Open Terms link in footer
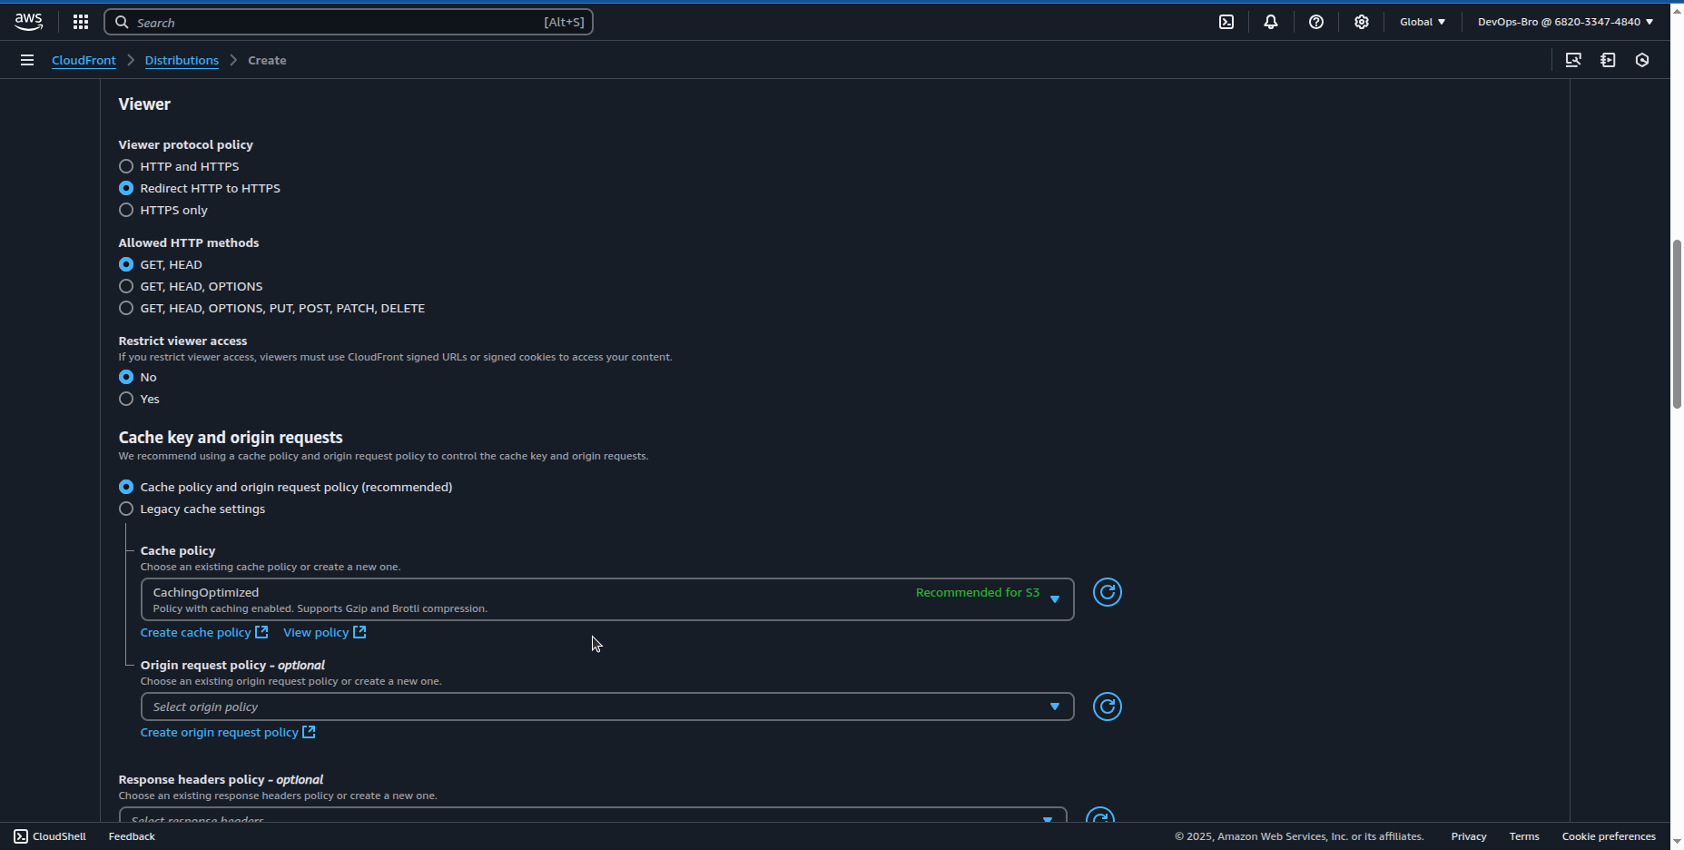 1524,836
